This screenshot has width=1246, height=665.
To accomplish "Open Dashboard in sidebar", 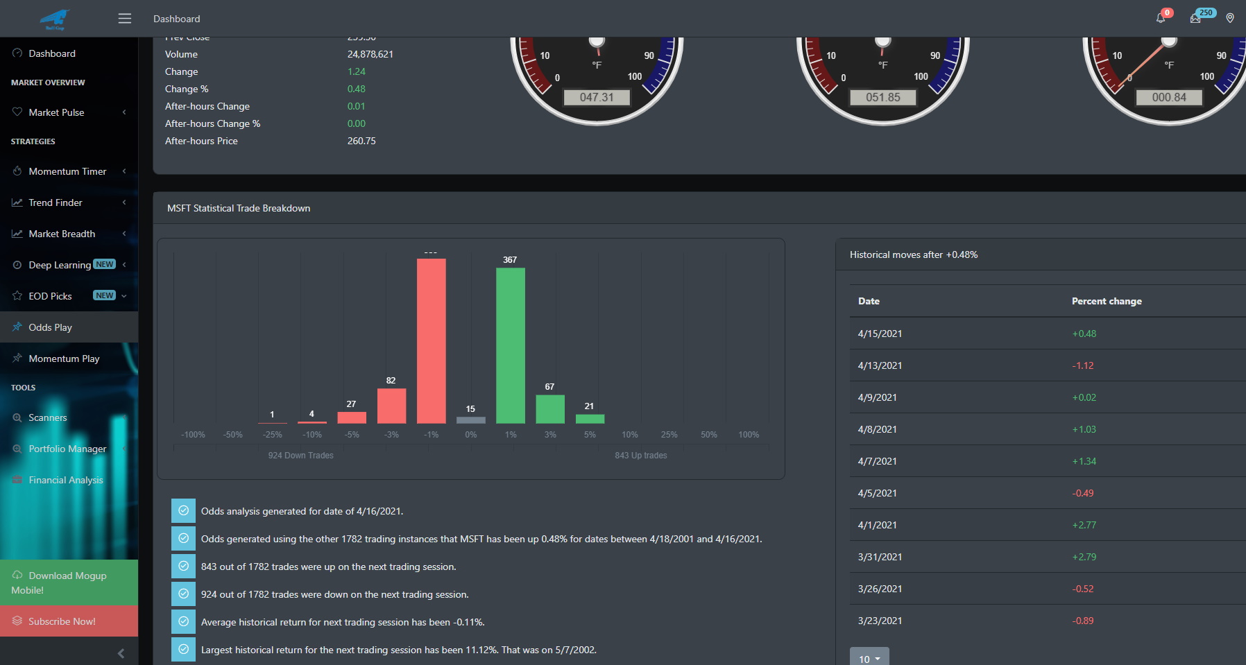I will tap(69, 53).
